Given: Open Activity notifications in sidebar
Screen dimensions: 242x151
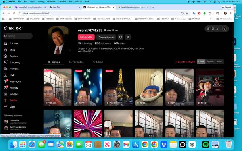Looking at the screenshot, I should pos(11,88).
